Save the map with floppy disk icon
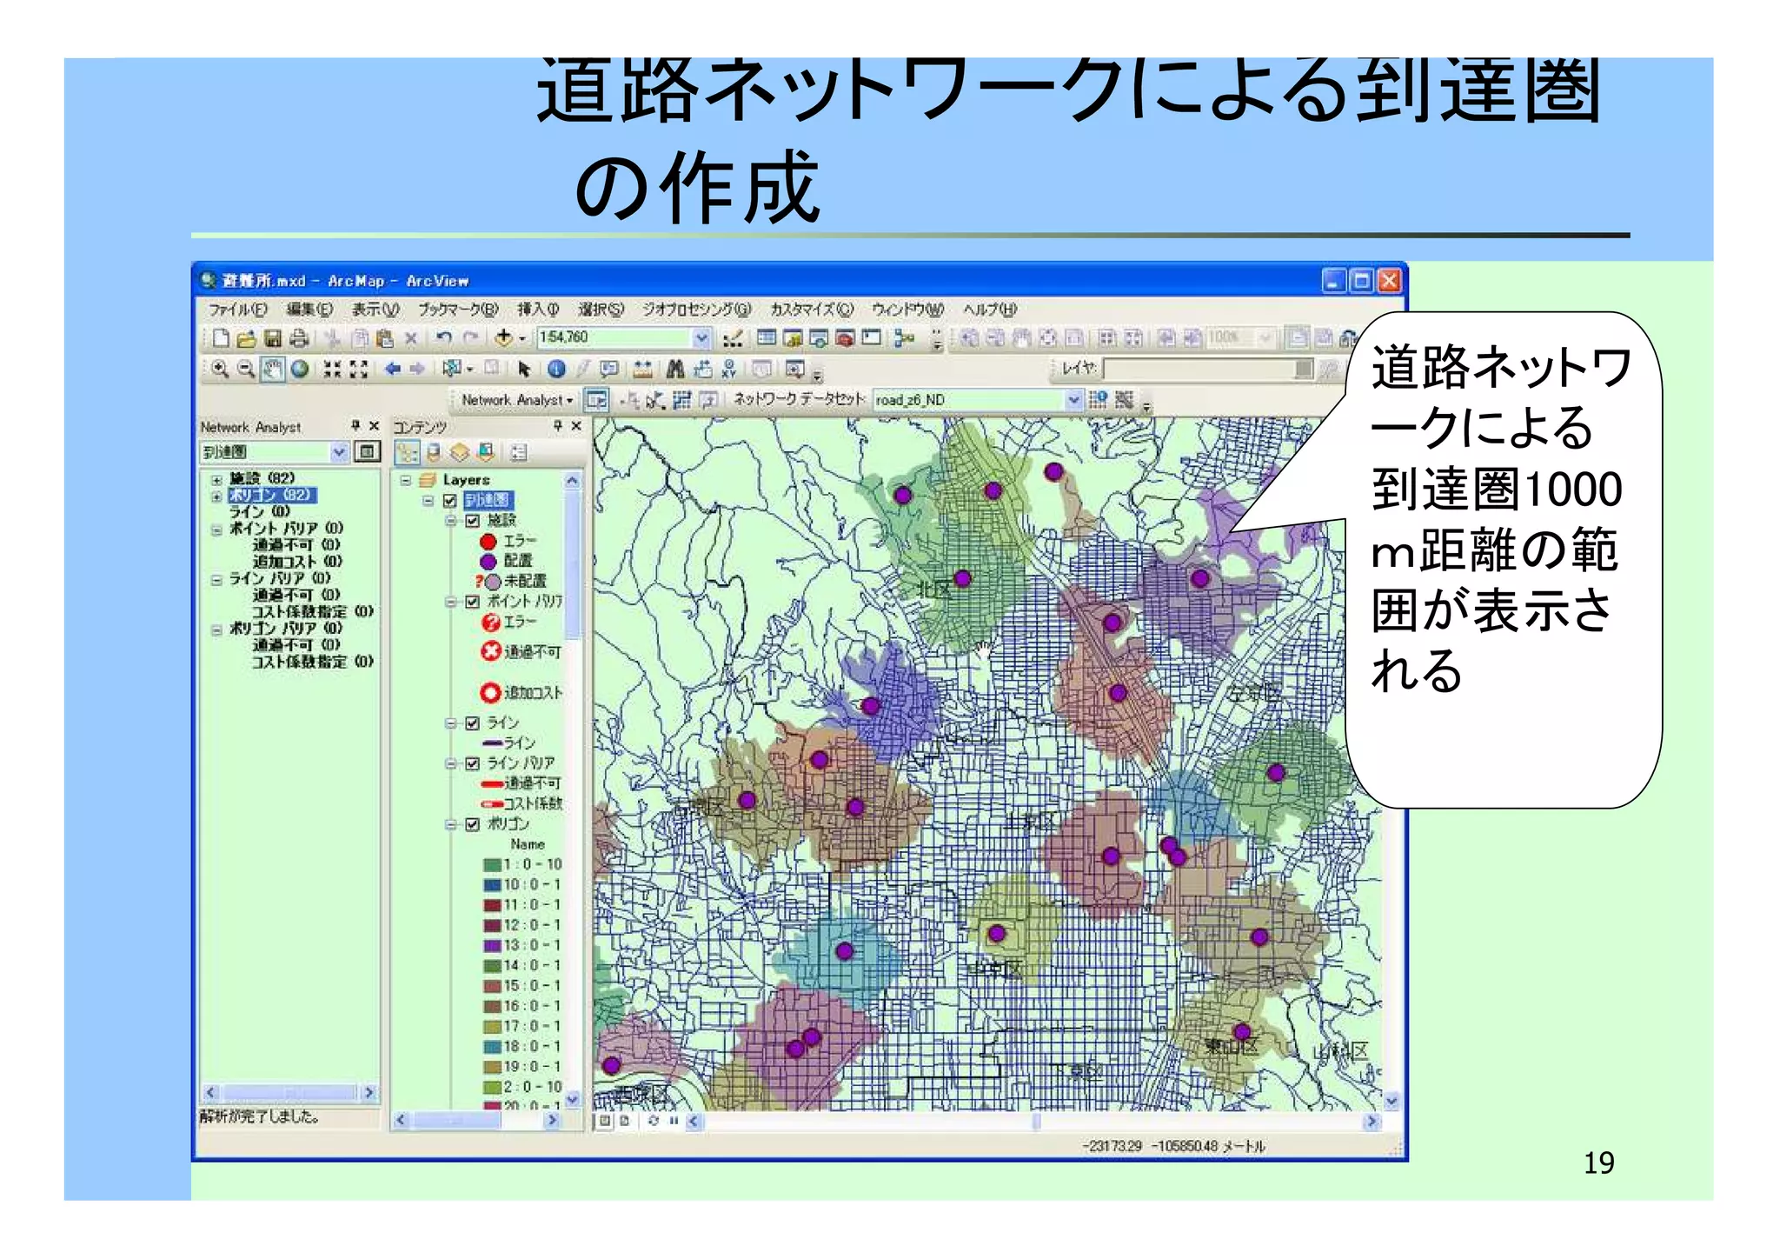The height and width of the screenshot is (1259, 1780). [273, 337]
